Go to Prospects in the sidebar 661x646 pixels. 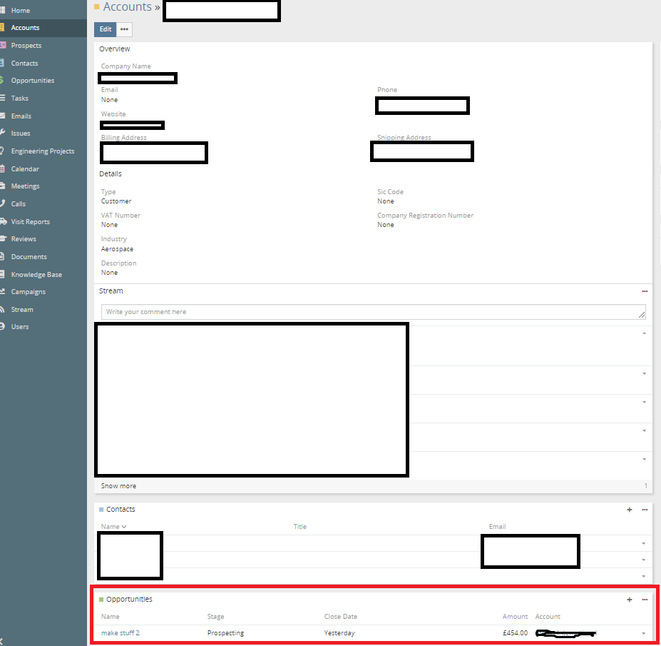tap(26, 46)
